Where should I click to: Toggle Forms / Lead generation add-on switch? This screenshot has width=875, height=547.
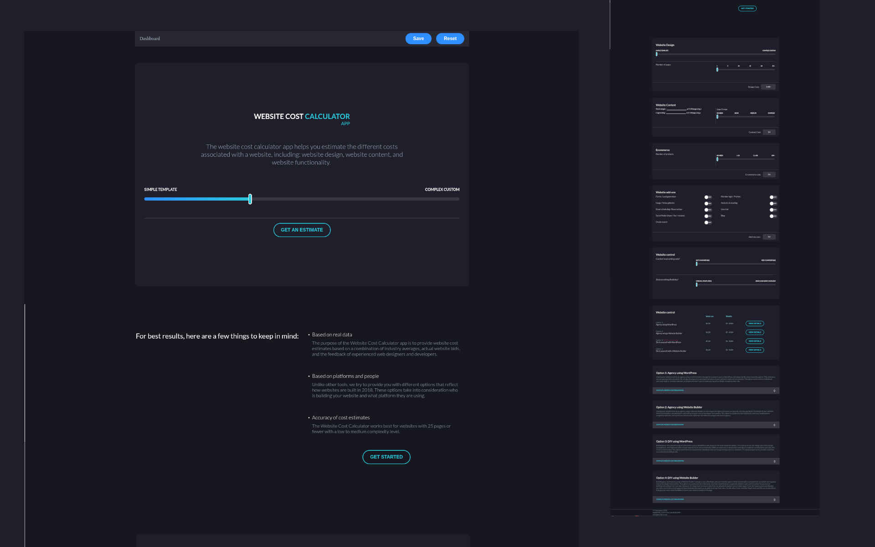tap(707, 197)
